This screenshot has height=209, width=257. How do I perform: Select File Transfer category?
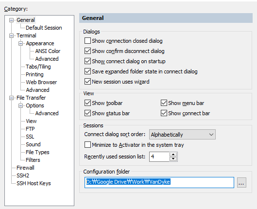click(x=31, y=98)
